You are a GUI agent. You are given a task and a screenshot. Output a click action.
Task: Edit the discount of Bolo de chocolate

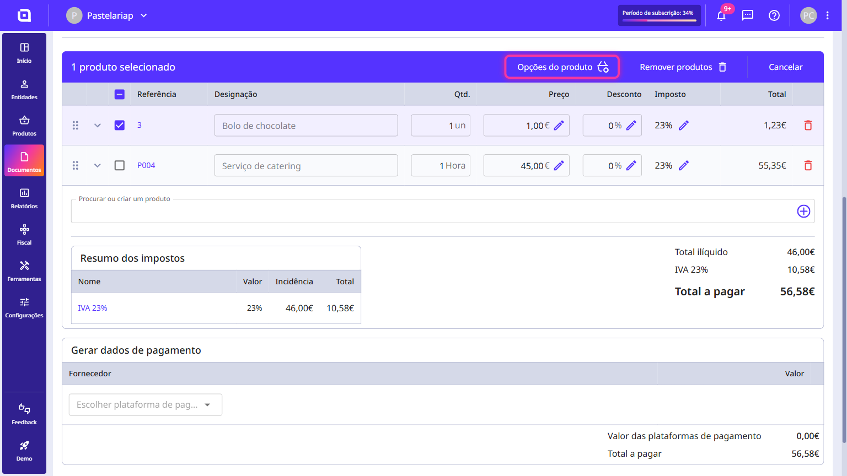click(631, 126)
